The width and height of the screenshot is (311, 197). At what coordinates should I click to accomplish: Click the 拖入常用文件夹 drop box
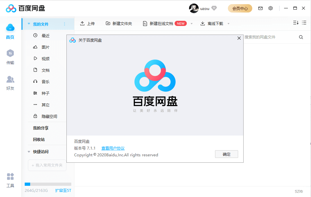pyautogui.click(x=47, y=165)
